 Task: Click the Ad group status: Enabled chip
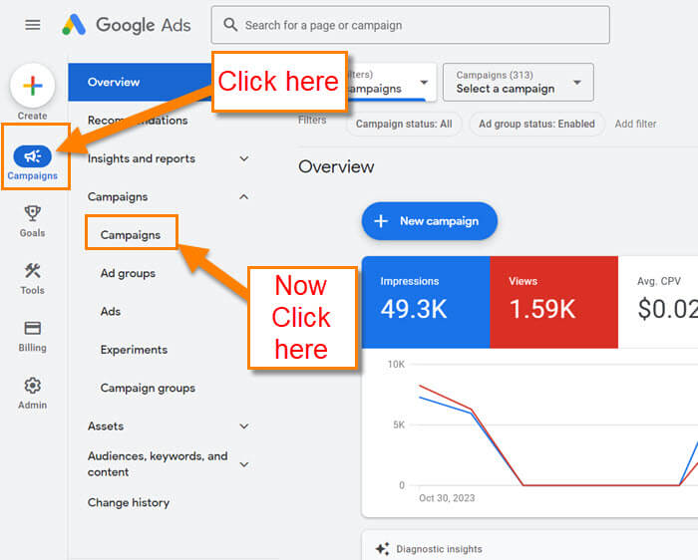tap(536, 124)
